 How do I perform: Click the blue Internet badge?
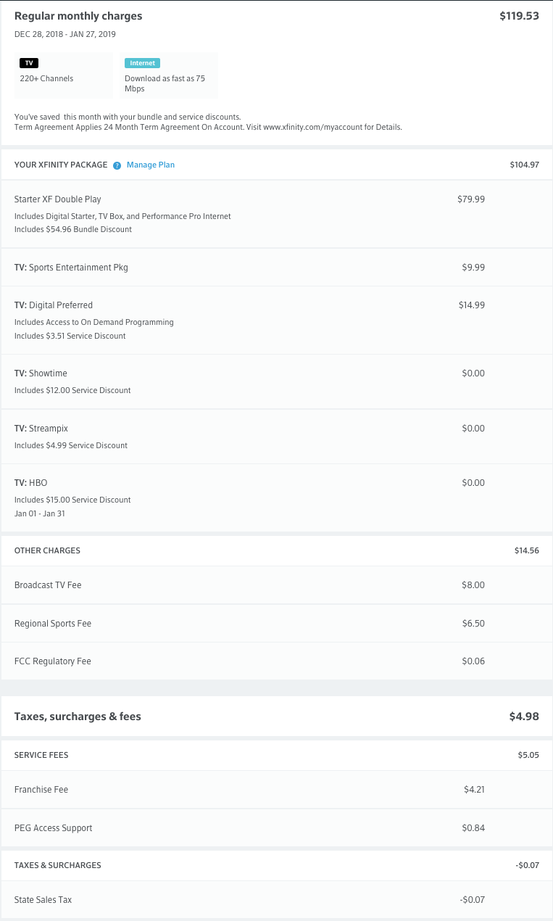click(142, 63)
